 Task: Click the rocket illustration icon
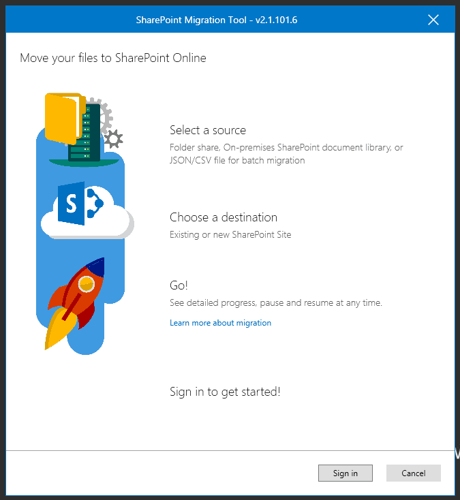[76, 303]
